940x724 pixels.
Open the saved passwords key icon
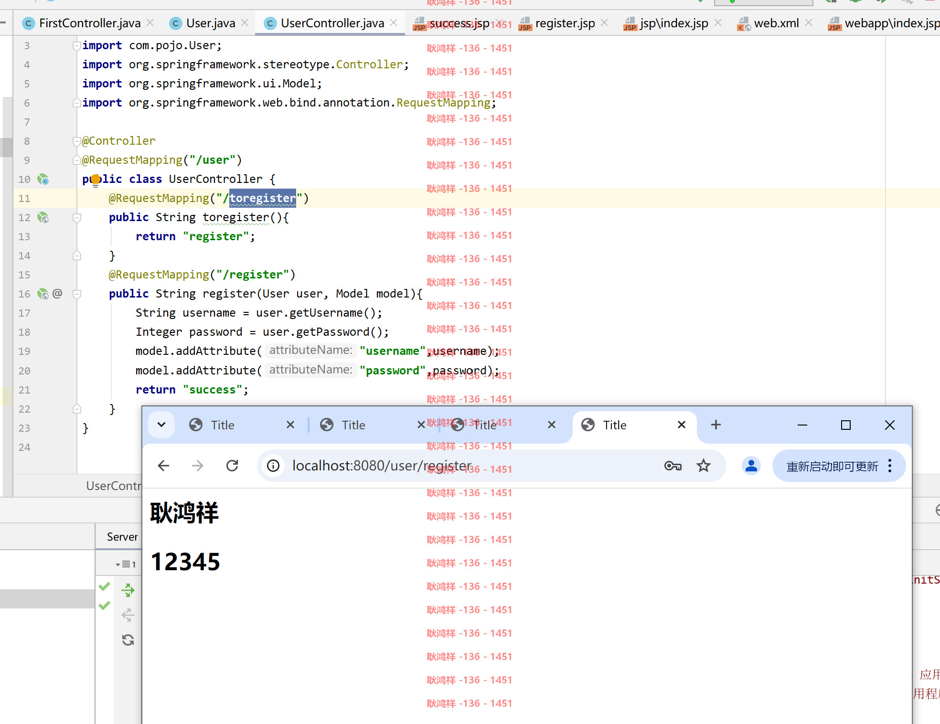point(673,466)
